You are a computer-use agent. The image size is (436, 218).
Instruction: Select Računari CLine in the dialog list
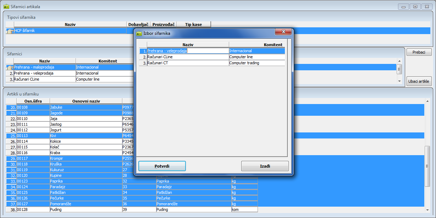(x=188, y=57)
